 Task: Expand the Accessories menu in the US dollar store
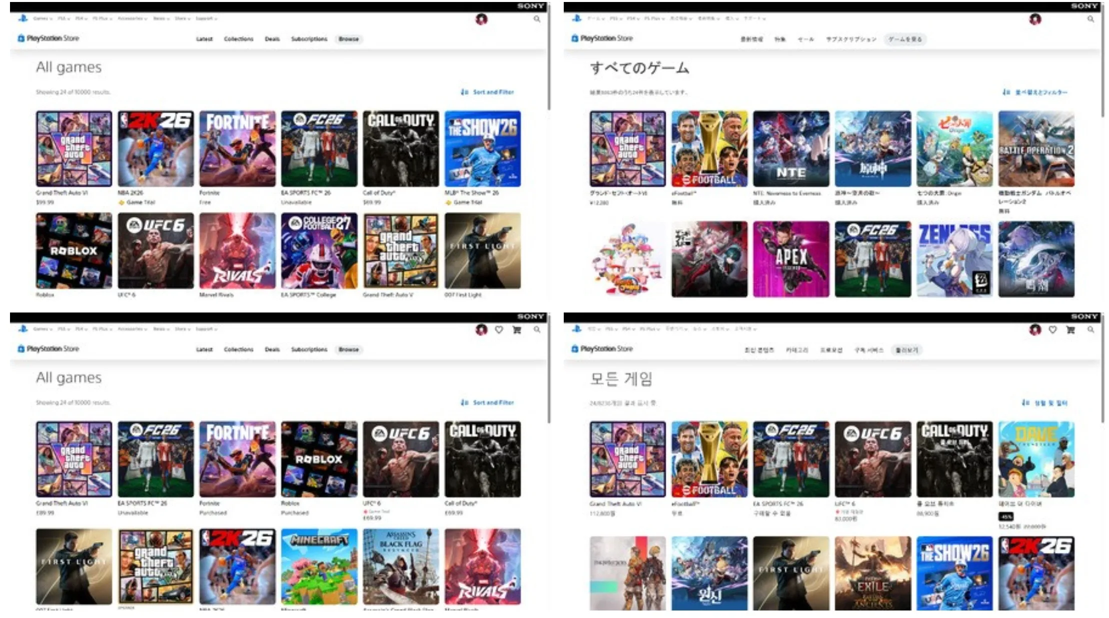pos(132,18)
